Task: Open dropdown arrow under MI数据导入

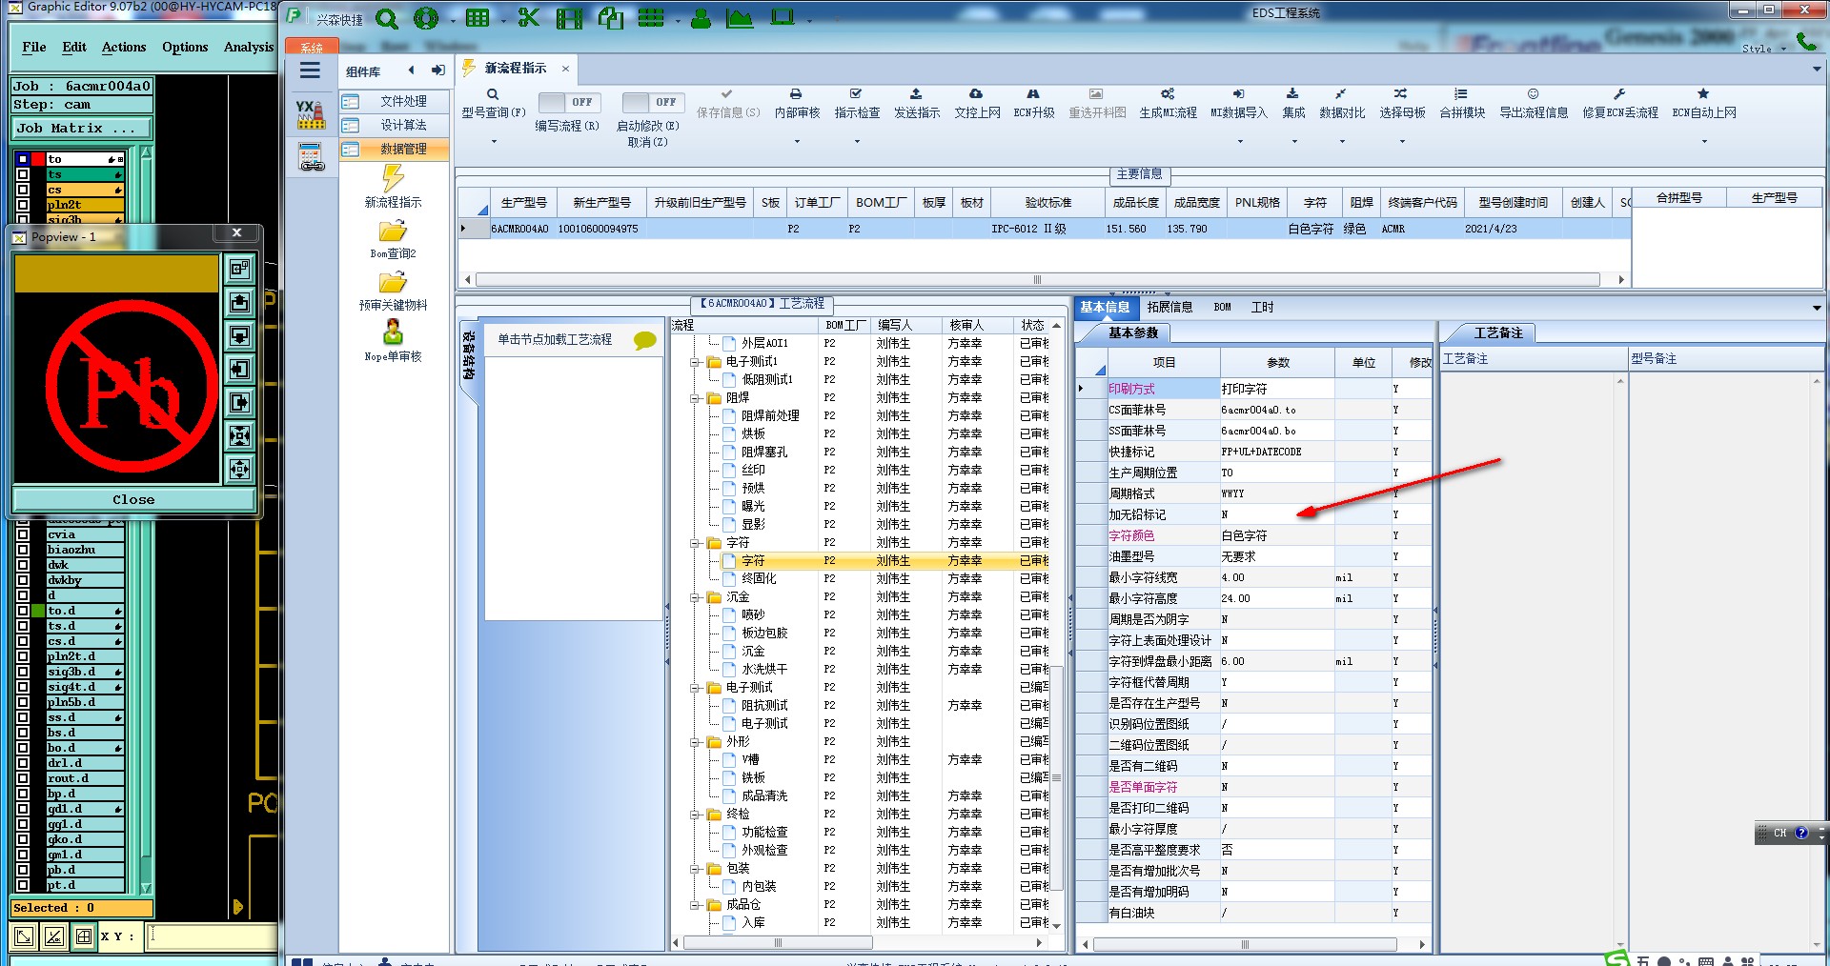Action: (1239, 142)
